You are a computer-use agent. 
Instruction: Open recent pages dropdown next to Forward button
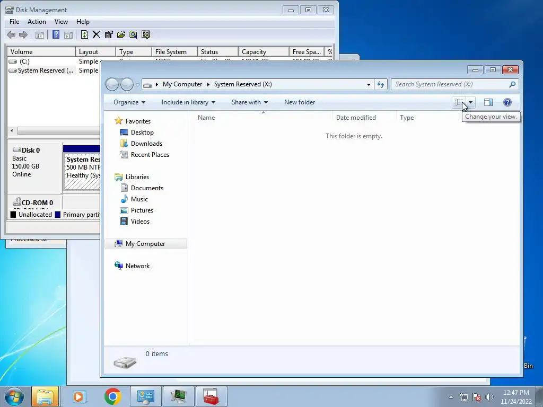[x=137, y=84]
